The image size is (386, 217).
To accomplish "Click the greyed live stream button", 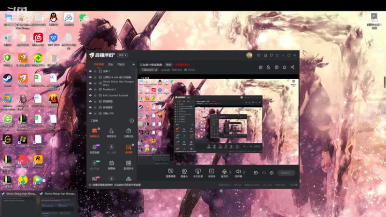I will [x=286, y=173].
